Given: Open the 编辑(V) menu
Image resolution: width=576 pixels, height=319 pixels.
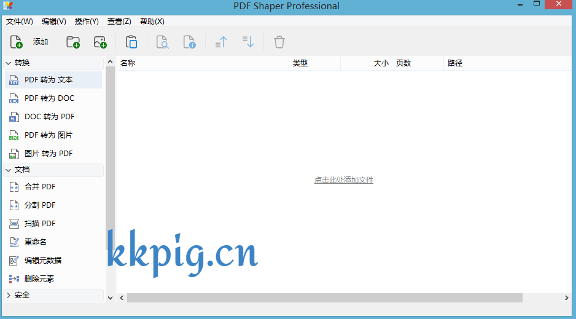Looking at the screenshot, I should pyautogui.click(x=54, y=22).
